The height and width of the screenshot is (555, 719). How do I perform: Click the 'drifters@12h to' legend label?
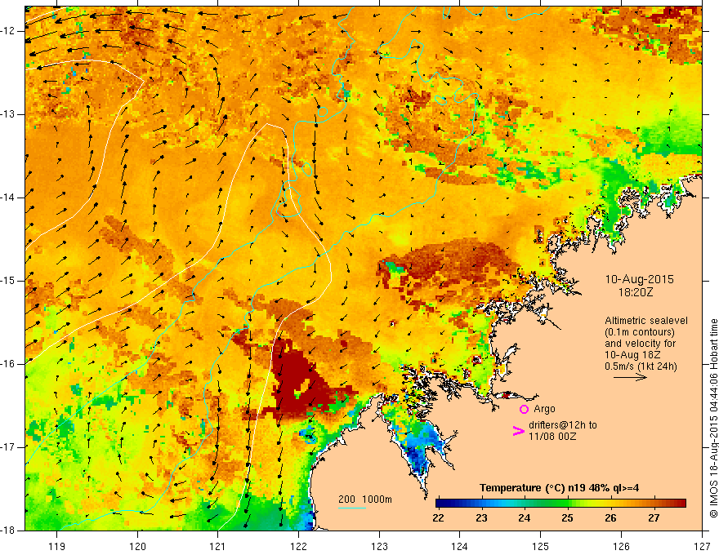pos(563,425)
